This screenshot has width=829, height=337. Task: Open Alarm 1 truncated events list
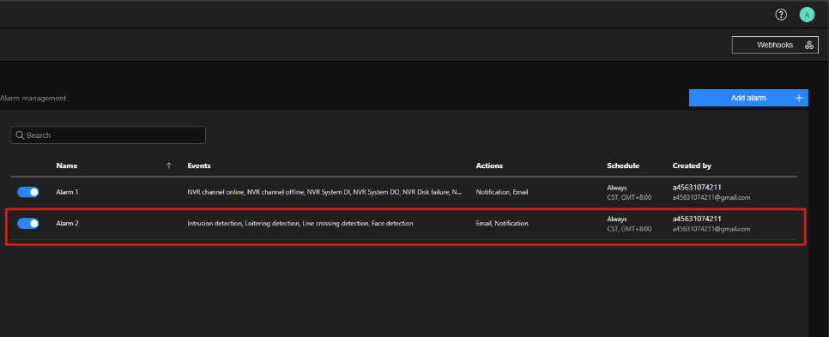coord(325,192)
